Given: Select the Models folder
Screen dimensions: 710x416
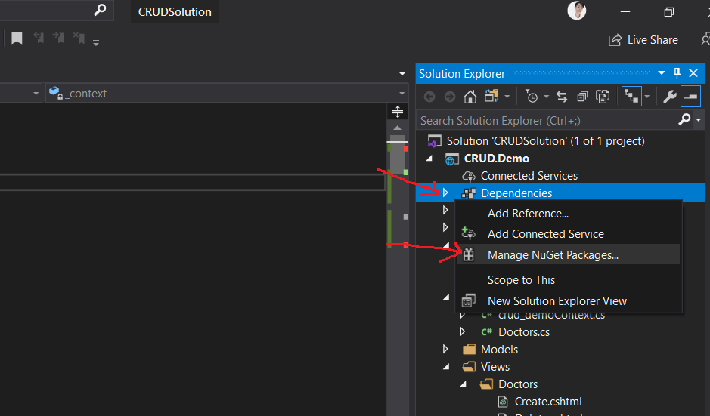Looking at the screenshot, I should click(x=499, y=350).
